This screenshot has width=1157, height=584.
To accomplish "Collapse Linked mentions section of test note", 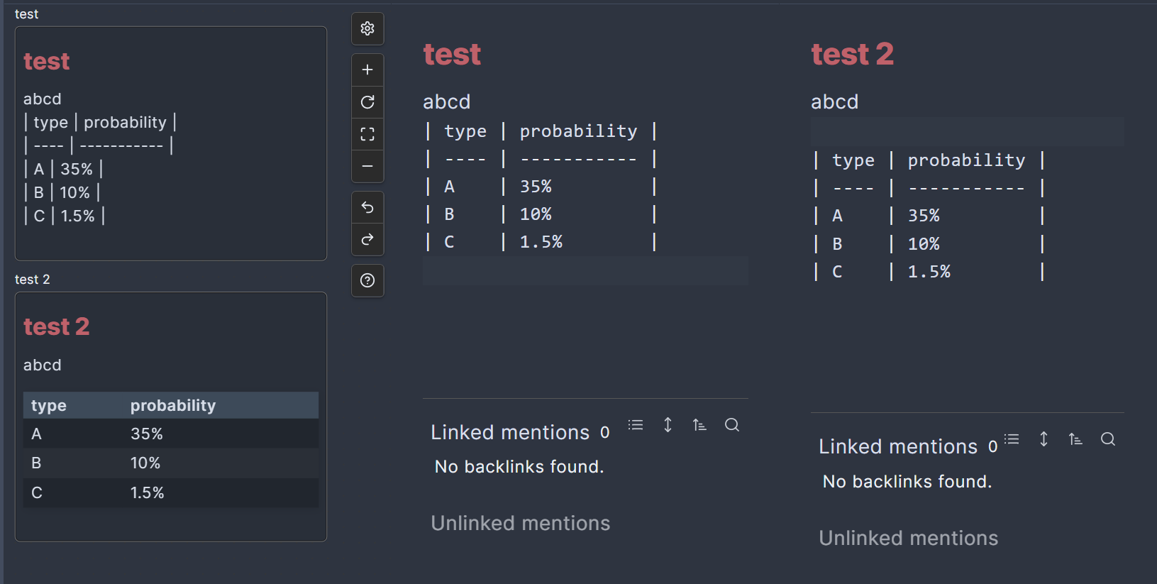I will (x=510, y=432).
